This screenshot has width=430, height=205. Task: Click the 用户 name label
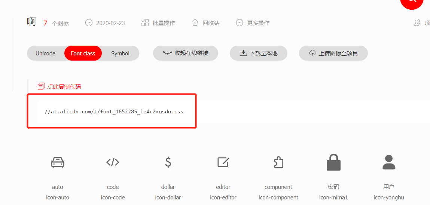click(389, 187)
